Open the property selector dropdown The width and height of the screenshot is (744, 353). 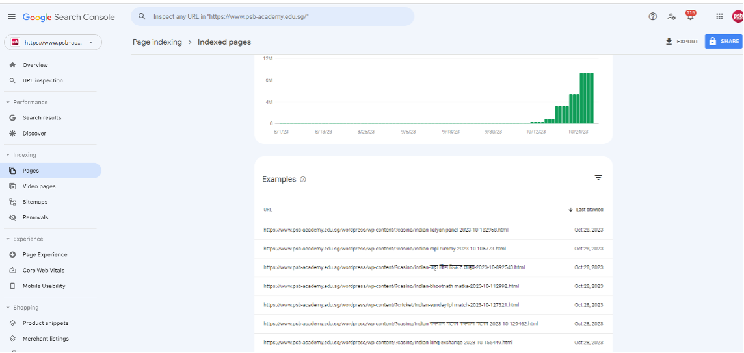point(53,43)
